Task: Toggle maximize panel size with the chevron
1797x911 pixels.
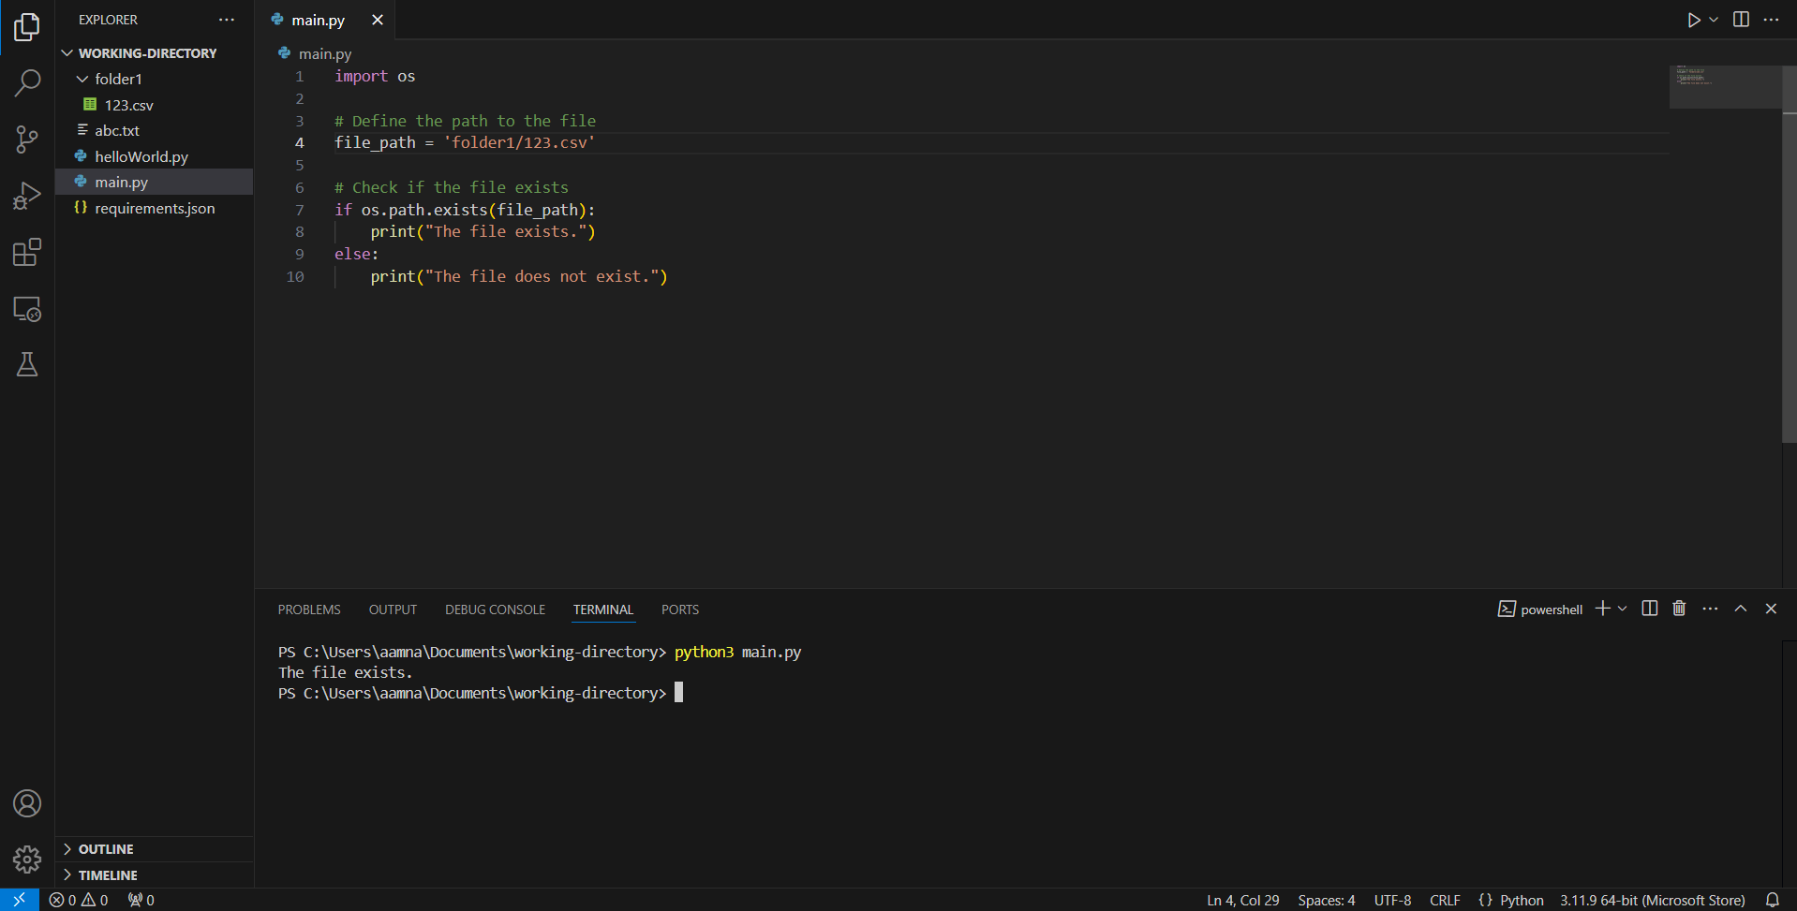Action: click(x=1741, y=609)
